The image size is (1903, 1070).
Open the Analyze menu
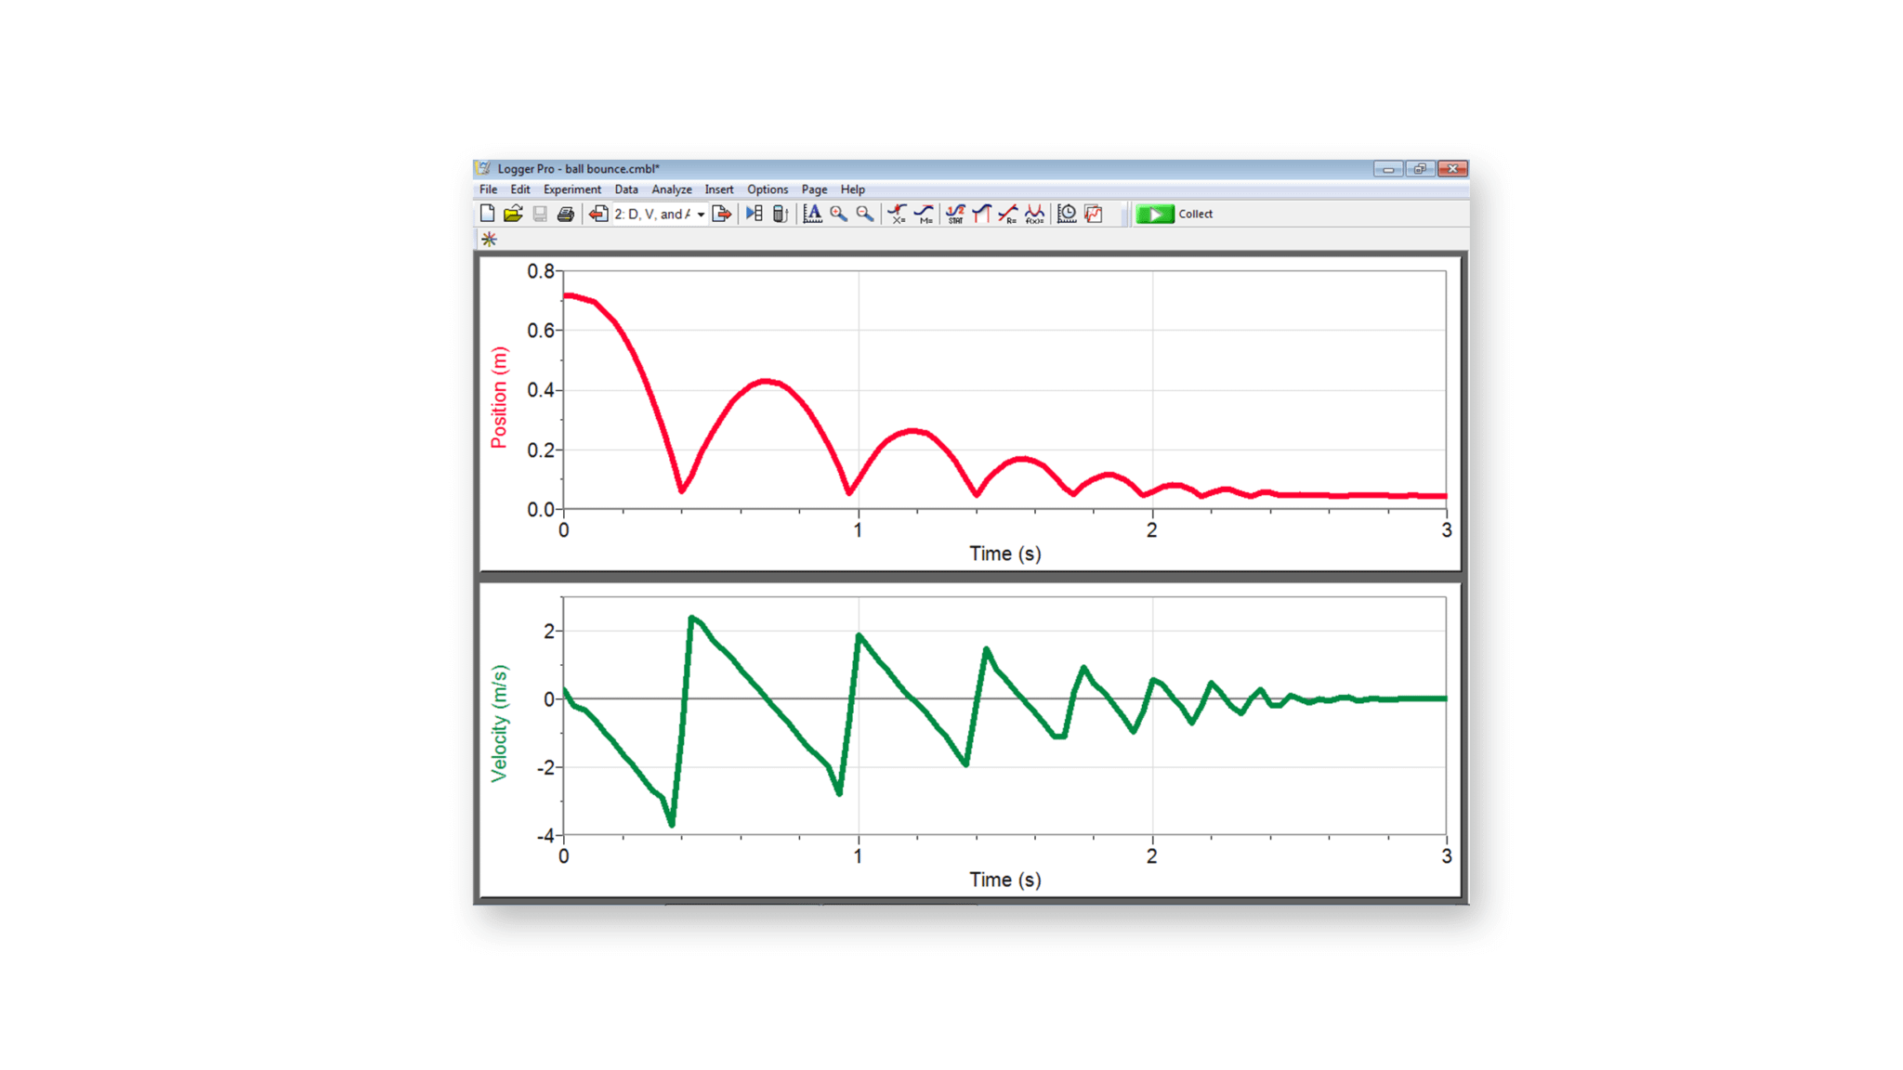point(671,189)
